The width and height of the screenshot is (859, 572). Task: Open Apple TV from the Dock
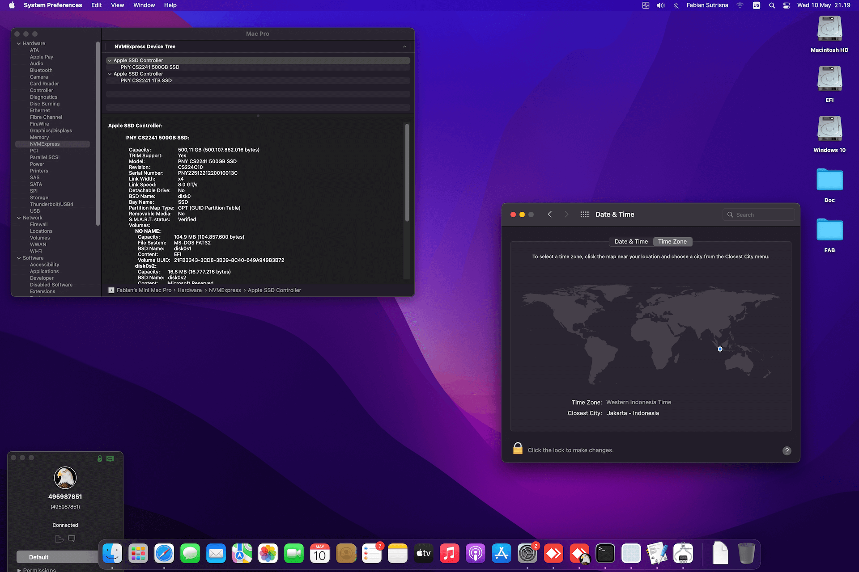point(424,554)
